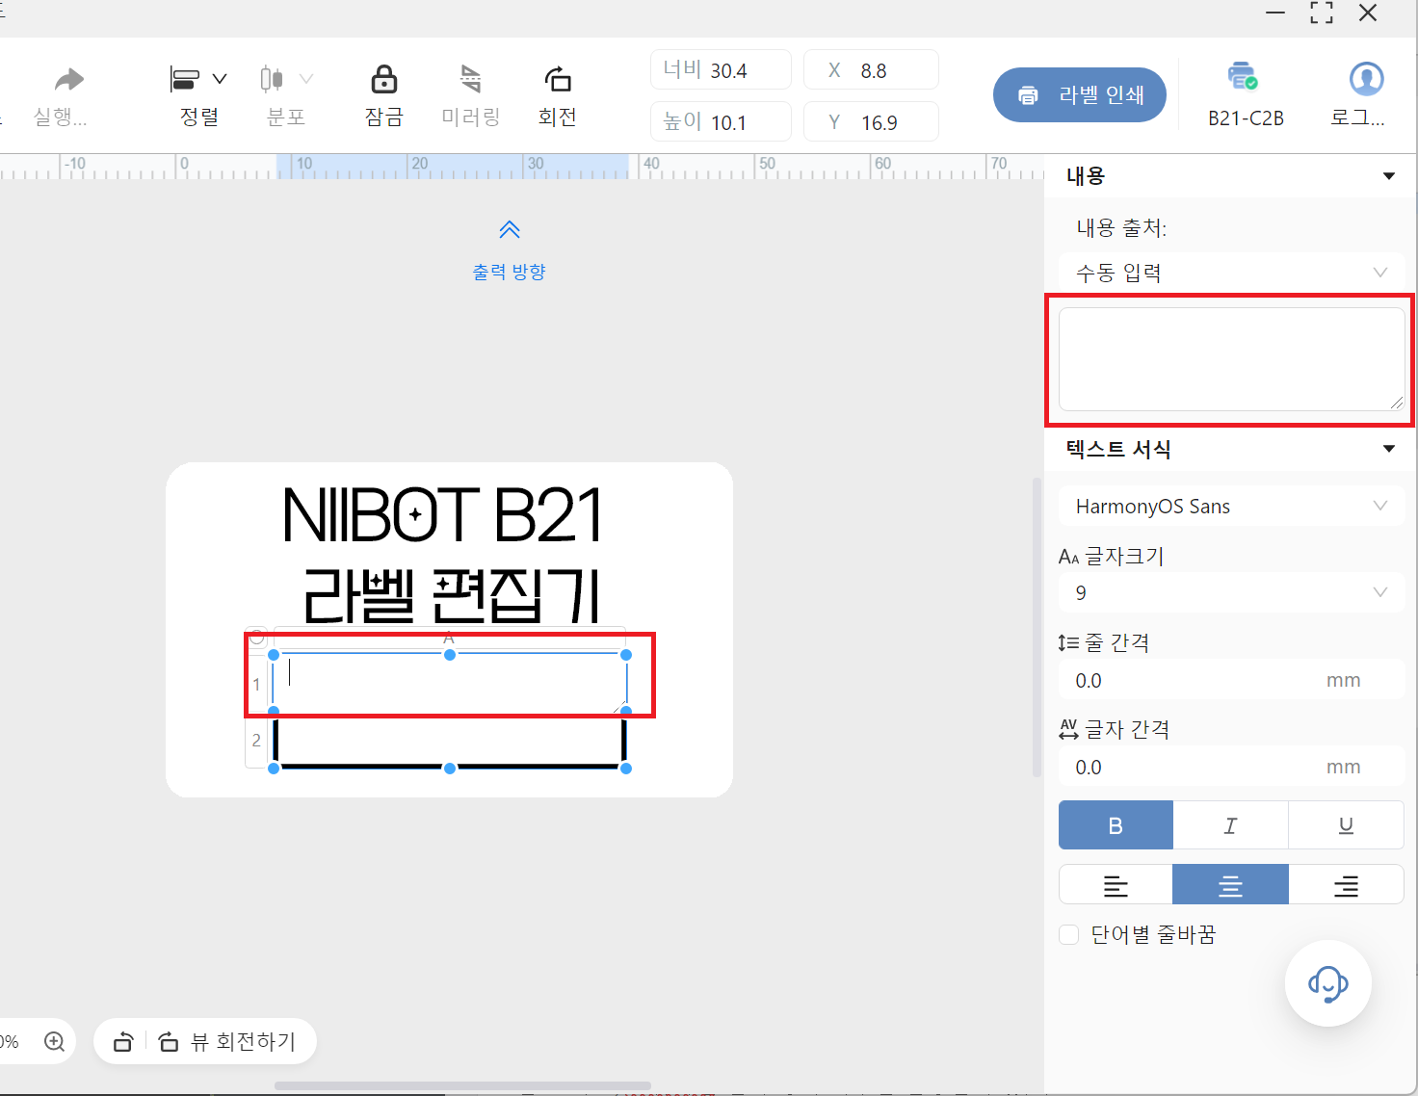Collapse the 텍스트 서식 section
Viewport: 1418px width, 1096px height.
(x=1389, y=449)
